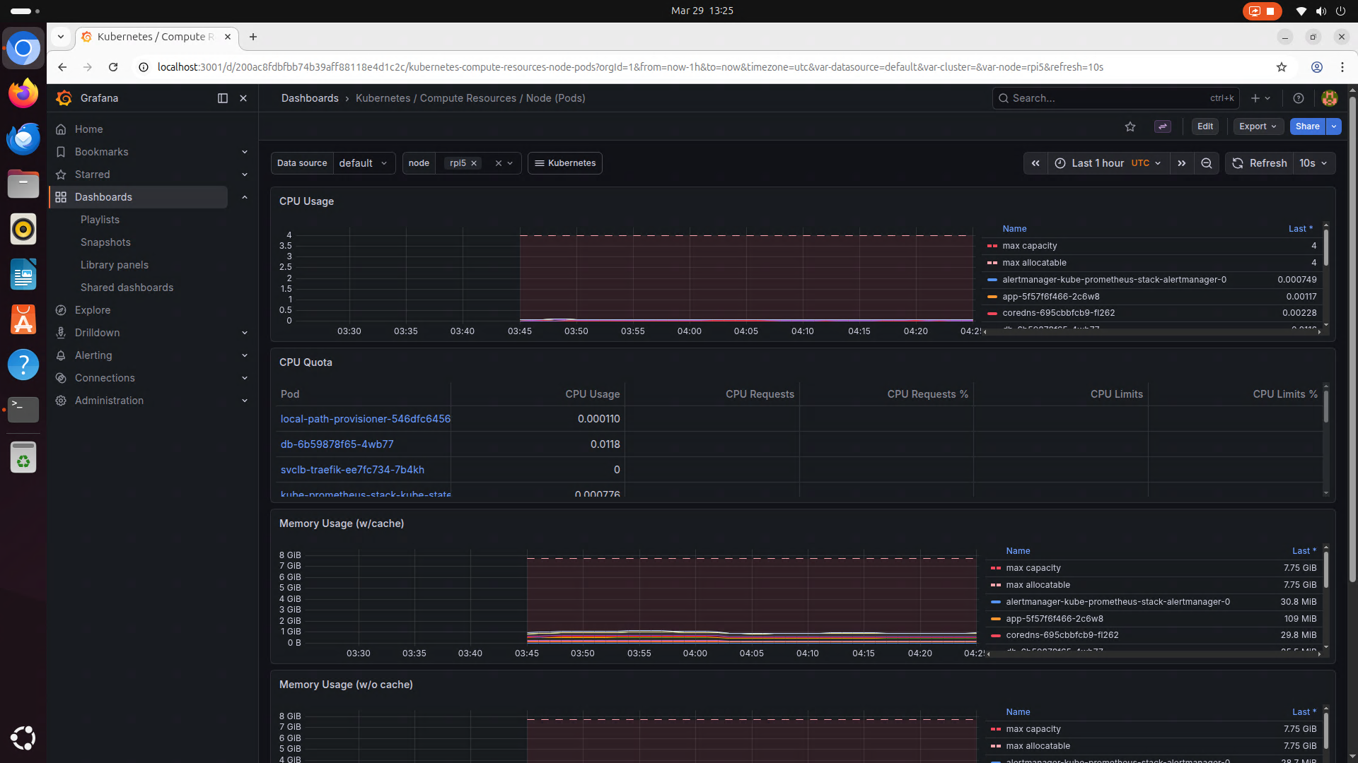1358x763 pixels.
Task: Remove rpi5 value from node filter
Action: (474, 163)
